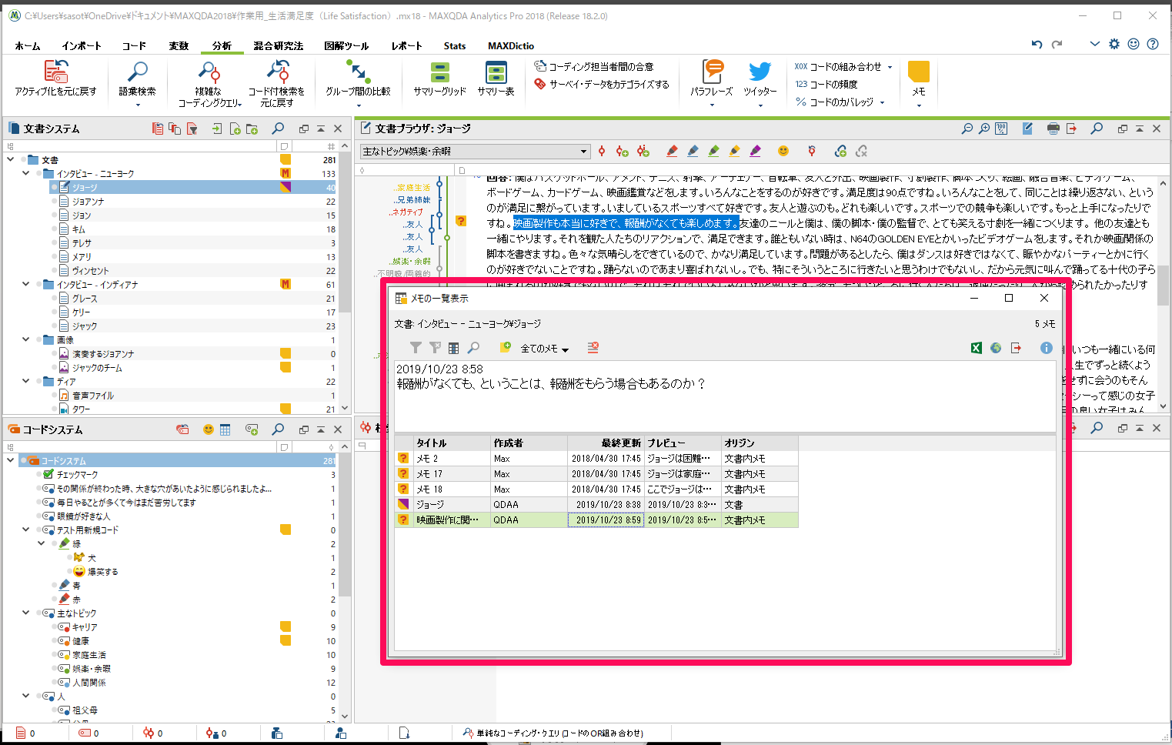Open the レポート ribbon tab
1172x745 pixels.
(406, 45)
